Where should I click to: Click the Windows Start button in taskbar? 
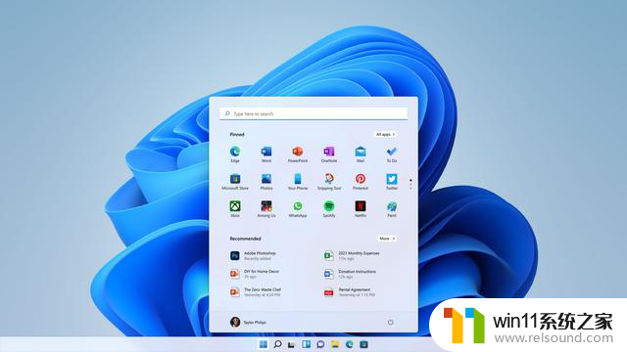pyautogui.click(x=264, y=344)
